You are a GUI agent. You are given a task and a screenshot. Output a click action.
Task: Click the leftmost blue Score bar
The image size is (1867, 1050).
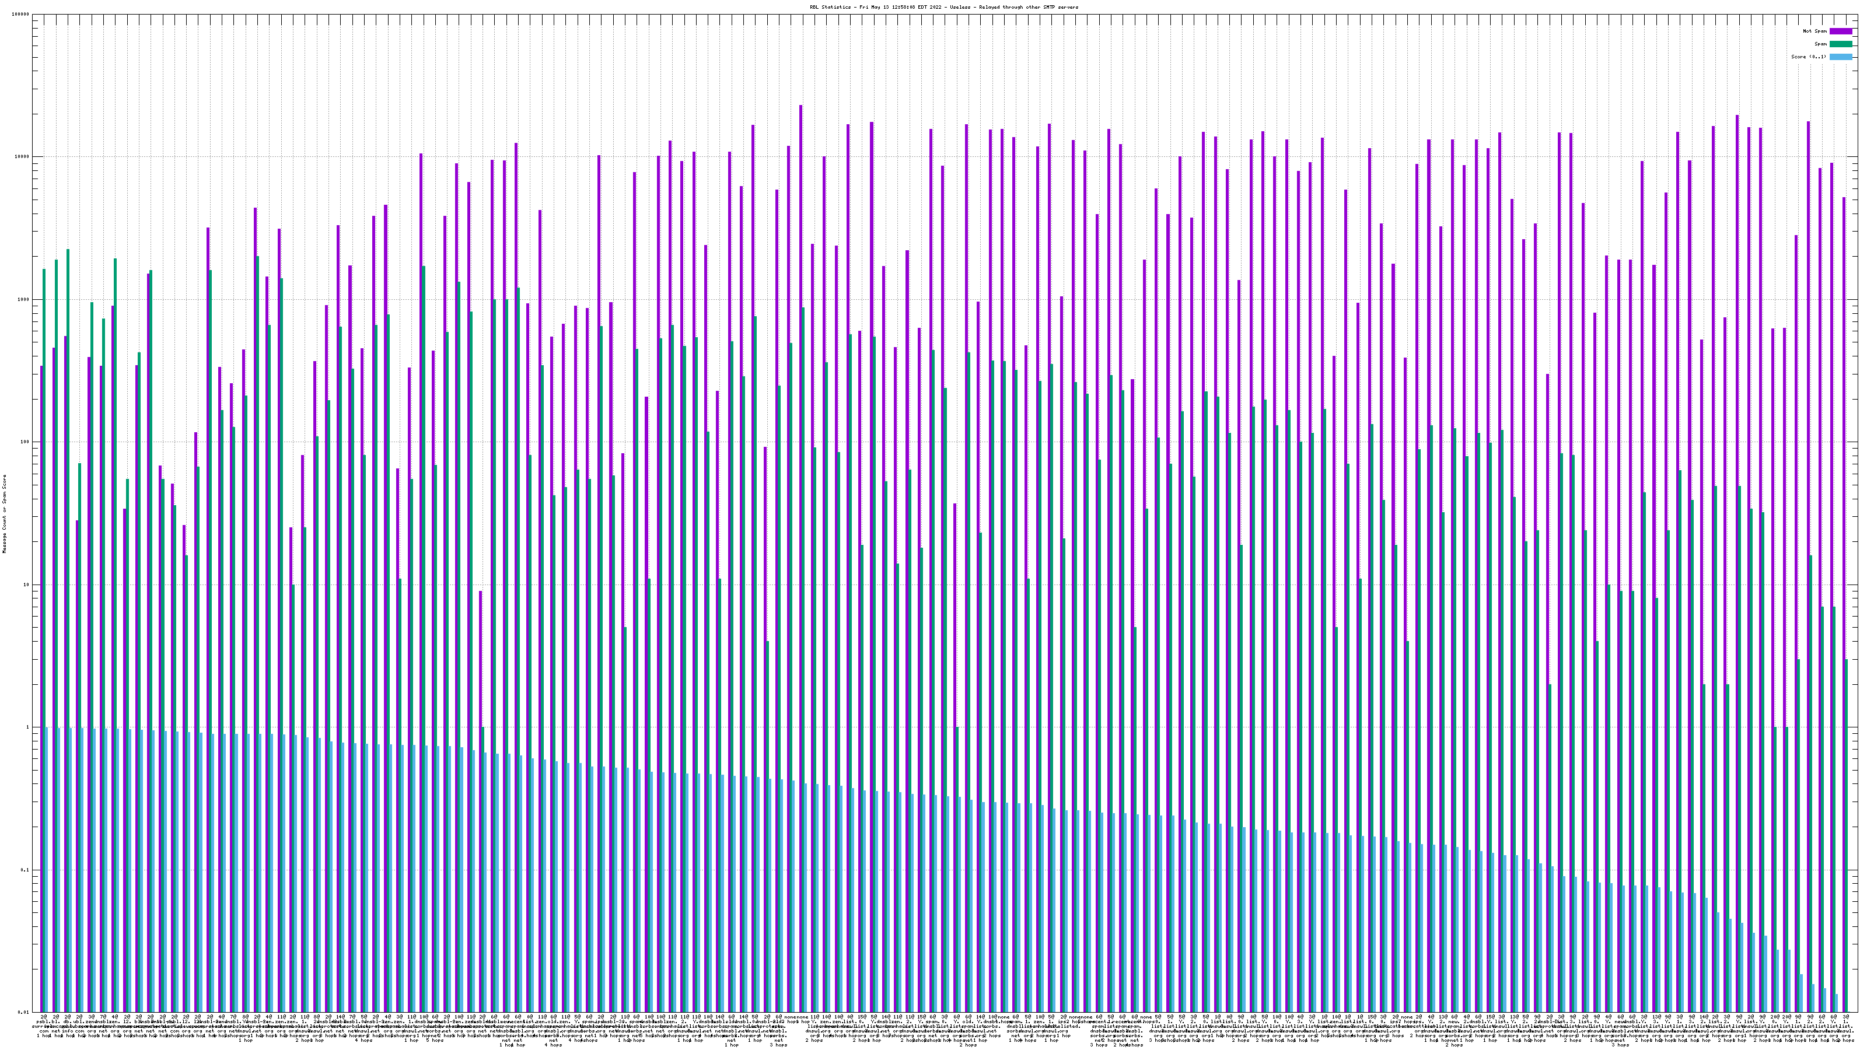[47, 870]
